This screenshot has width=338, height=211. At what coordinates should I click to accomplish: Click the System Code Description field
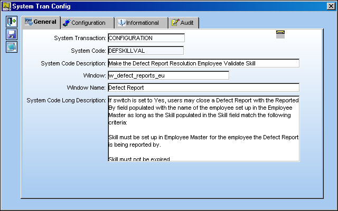[x=203, y=63]
